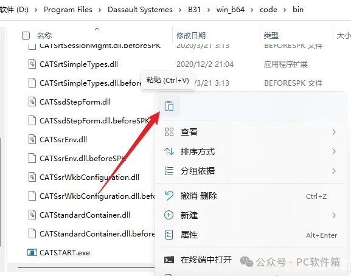
Task: Click the plus circle icon beside 新建
Action: click(x=169, y=215)
